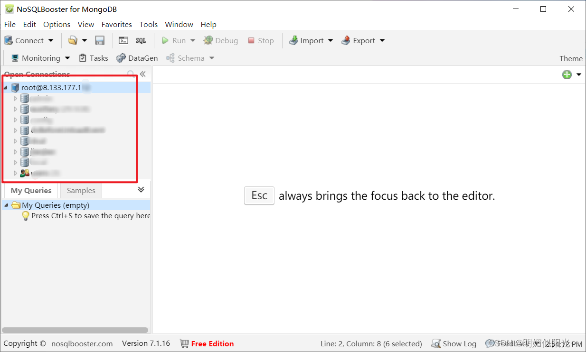Open the Connect dropdown arrow
The image size is (586, 352).
click(x=51, y=41)
